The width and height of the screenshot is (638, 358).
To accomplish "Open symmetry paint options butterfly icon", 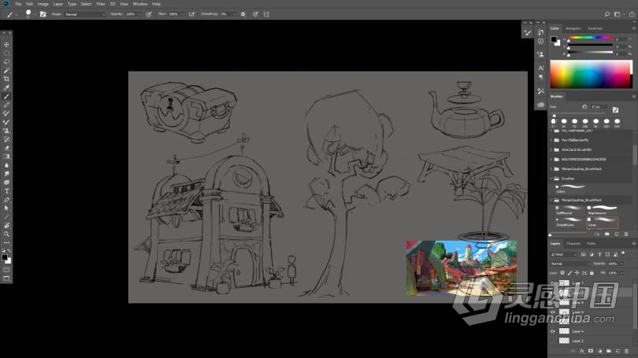I will [266, 14].
